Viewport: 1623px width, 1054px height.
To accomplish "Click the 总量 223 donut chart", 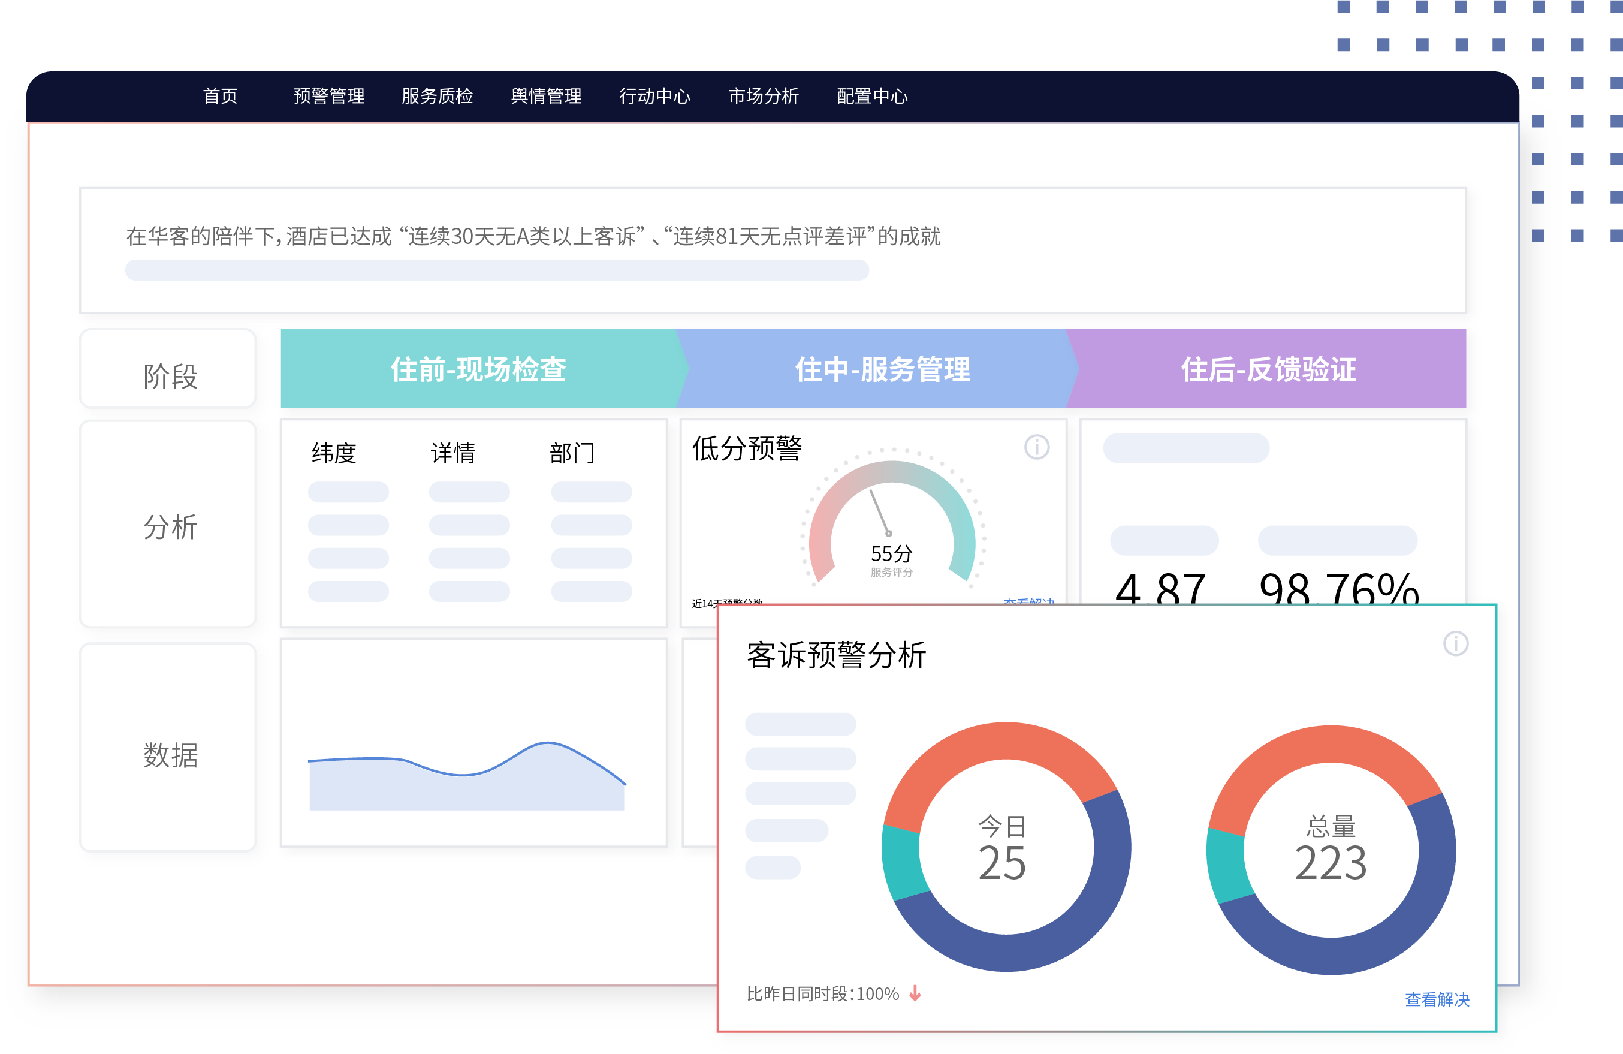I will [1331, 850].
